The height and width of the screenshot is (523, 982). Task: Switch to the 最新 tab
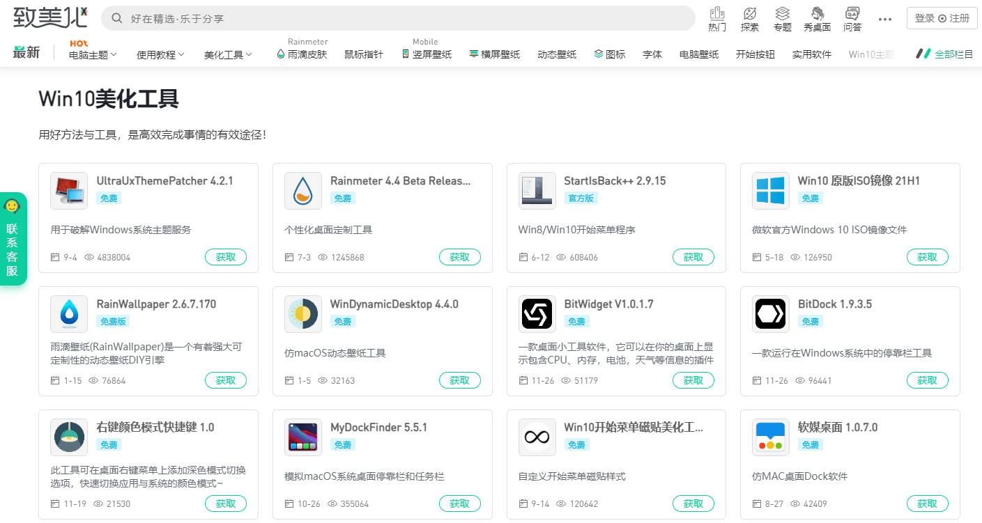click(x=27, y=52)
